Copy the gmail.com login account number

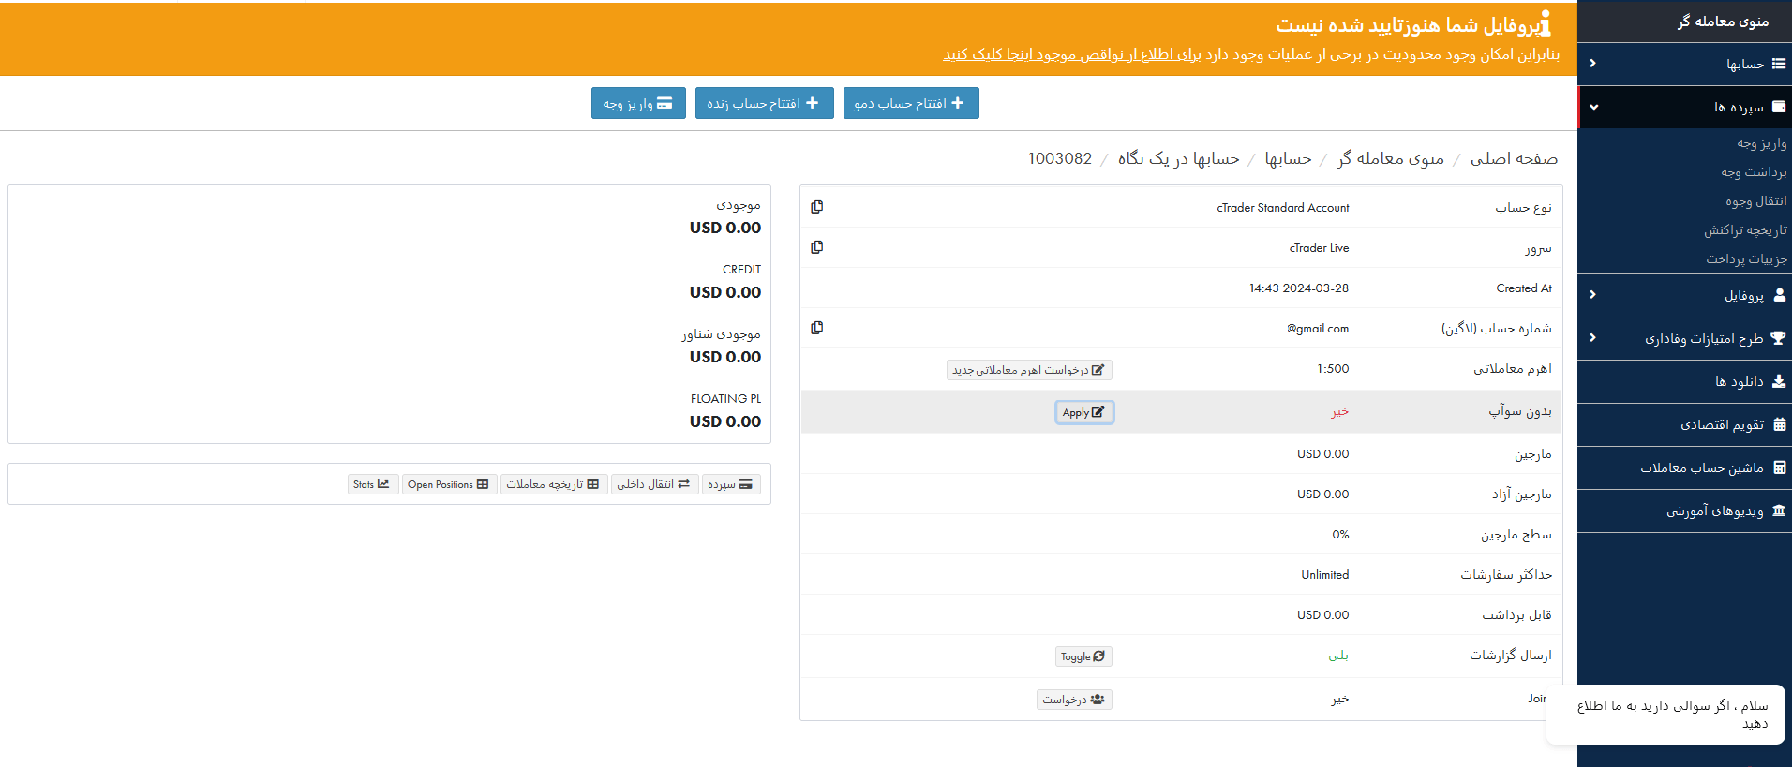(817, 328)
